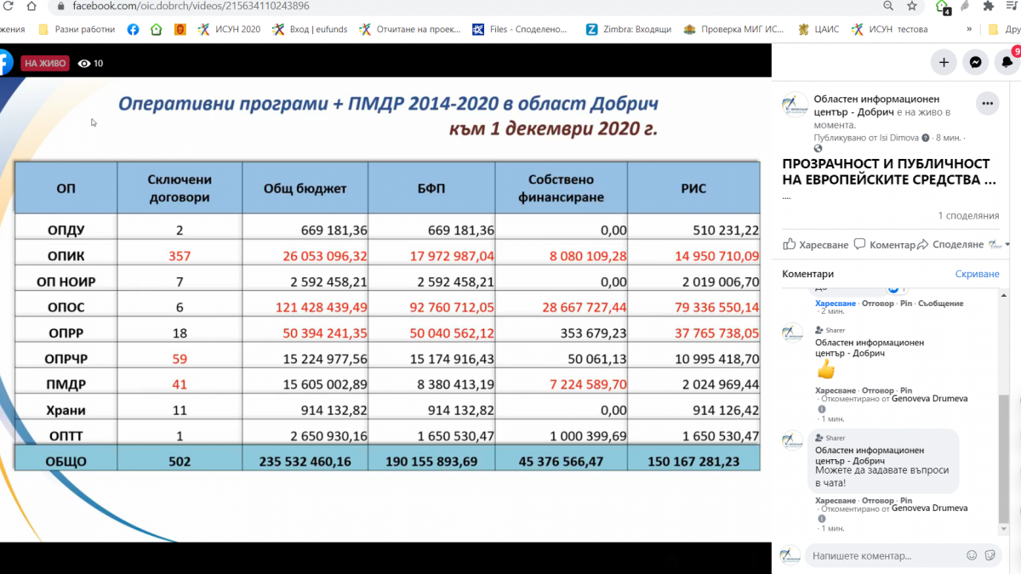Open 1 споделяния shares count
This screenshot has height=574, width=1021.
pos(968,216)
